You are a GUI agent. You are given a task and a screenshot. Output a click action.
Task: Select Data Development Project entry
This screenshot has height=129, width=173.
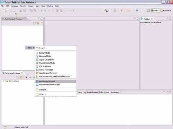click(56, 85)
